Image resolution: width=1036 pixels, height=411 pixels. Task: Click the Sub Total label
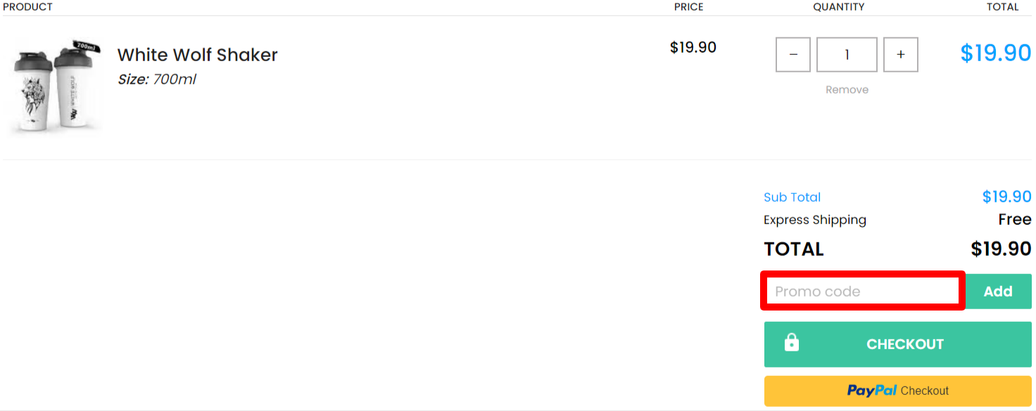pos(792,197)
